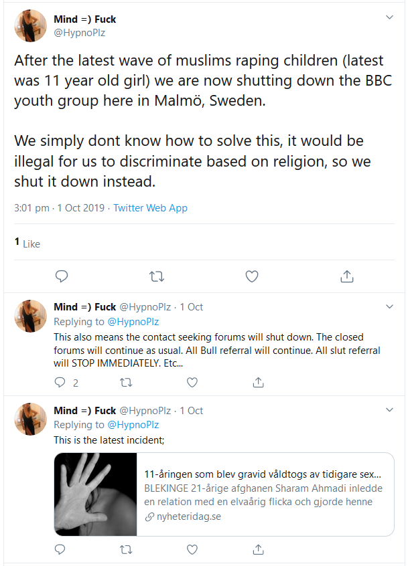Retweet the main Malmö tweet
The height and width of the screenshot is (566, 408).
click(x=157, y=276)
